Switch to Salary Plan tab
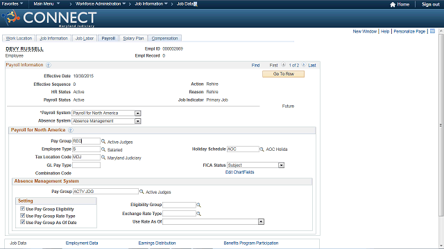The width and height of the screenshot is (444, 249). [133, 39]
